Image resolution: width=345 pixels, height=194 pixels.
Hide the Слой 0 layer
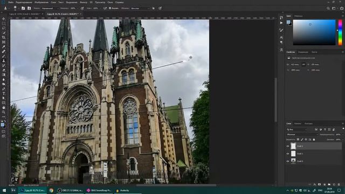pos(287,161)
